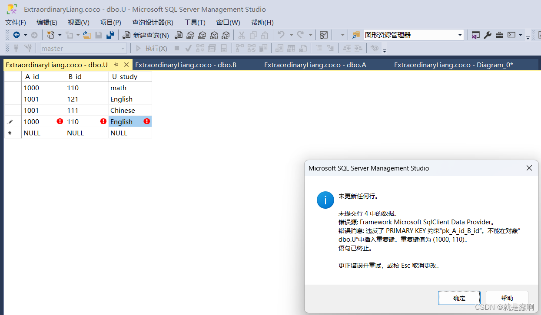Click the Stop execution square icon

(x=177, y=48)
